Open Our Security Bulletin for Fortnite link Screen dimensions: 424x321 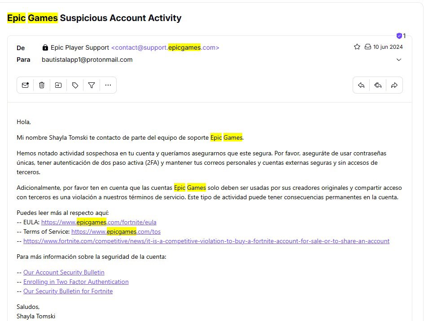68,291
